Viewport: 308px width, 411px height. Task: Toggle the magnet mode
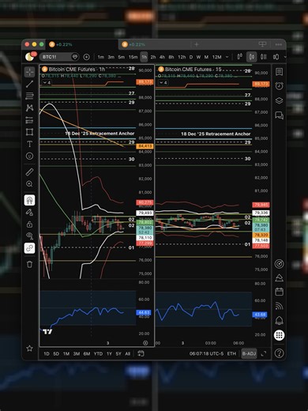click(29, 200)
